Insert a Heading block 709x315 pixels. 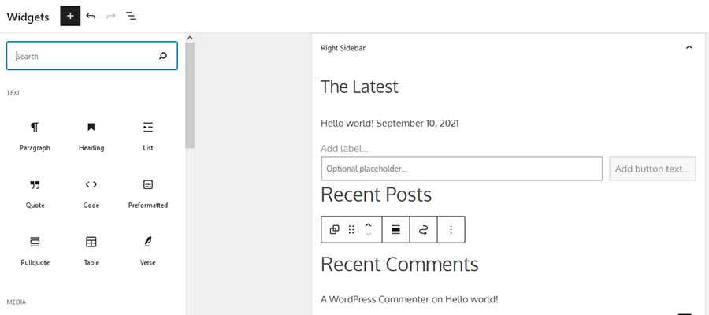pyautogui.click(x=91, y=134)
